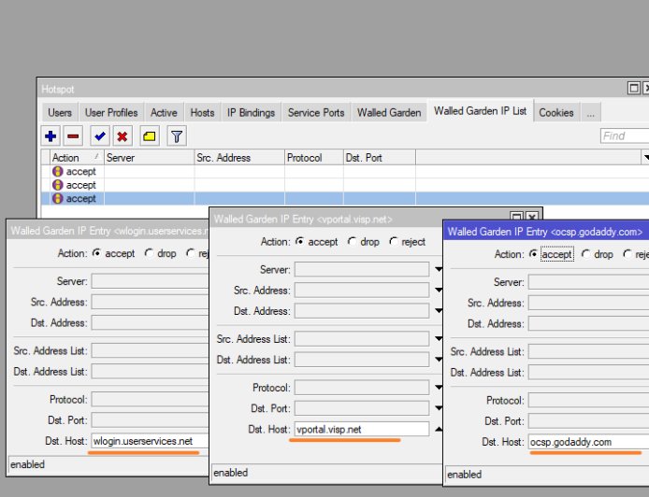Switch to the Active tab

pos(164,112)
